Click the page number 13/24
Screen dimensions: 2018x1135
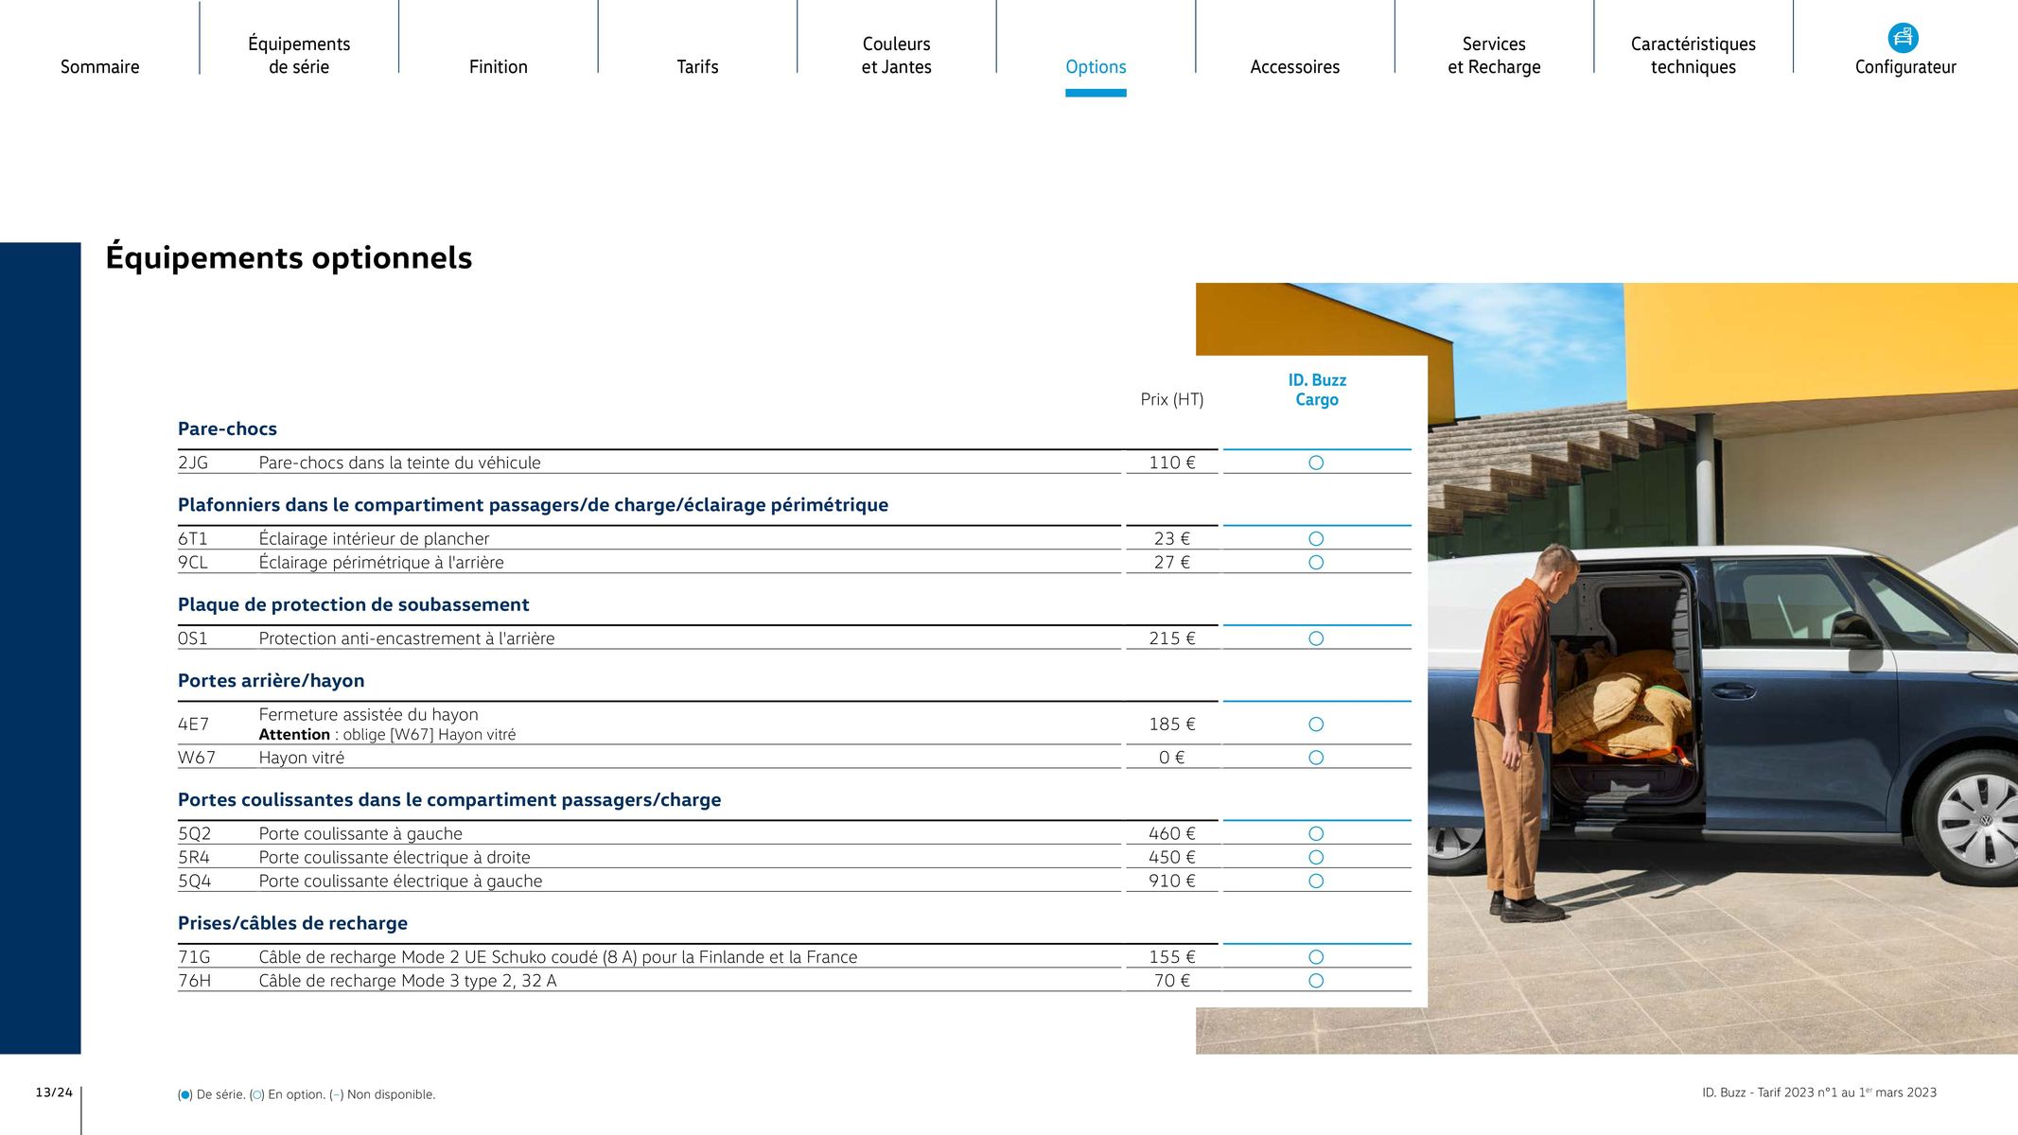click(54, 1092)
